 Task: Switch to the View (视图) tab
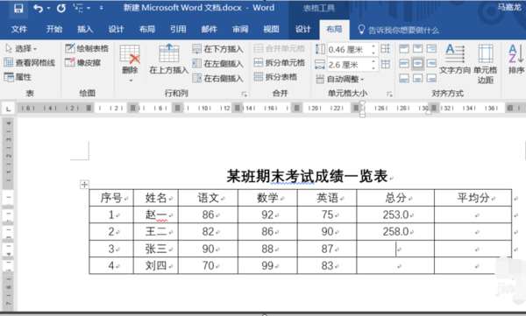(271, 30)
